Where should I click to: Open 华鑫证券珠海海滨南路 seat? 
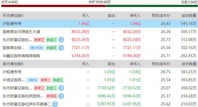coord(99,56)
